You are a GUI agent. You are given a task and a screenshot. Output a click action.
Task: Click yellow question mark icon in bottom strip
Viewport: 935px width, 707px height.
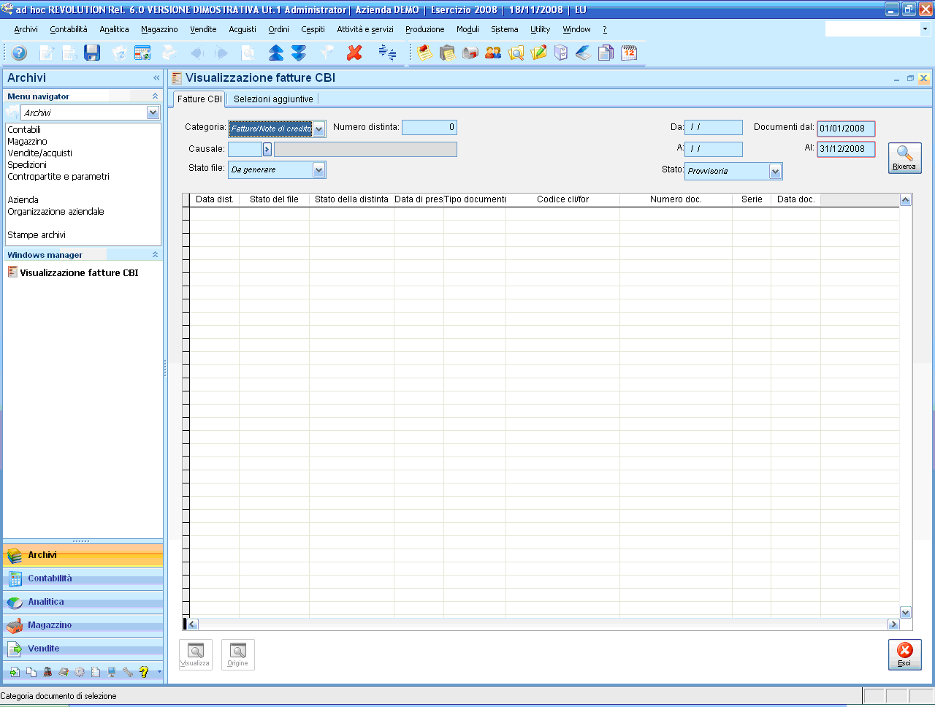click(x=144, y=672)
